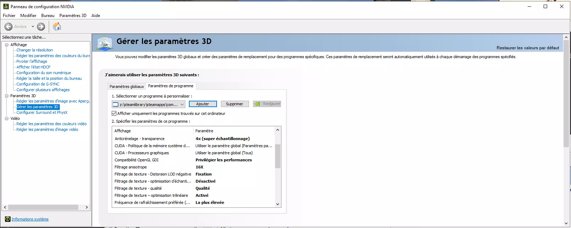This screenshot has width=571, height=228.
Task: Collapse the Affichage tree node
Action: (6, 45)
